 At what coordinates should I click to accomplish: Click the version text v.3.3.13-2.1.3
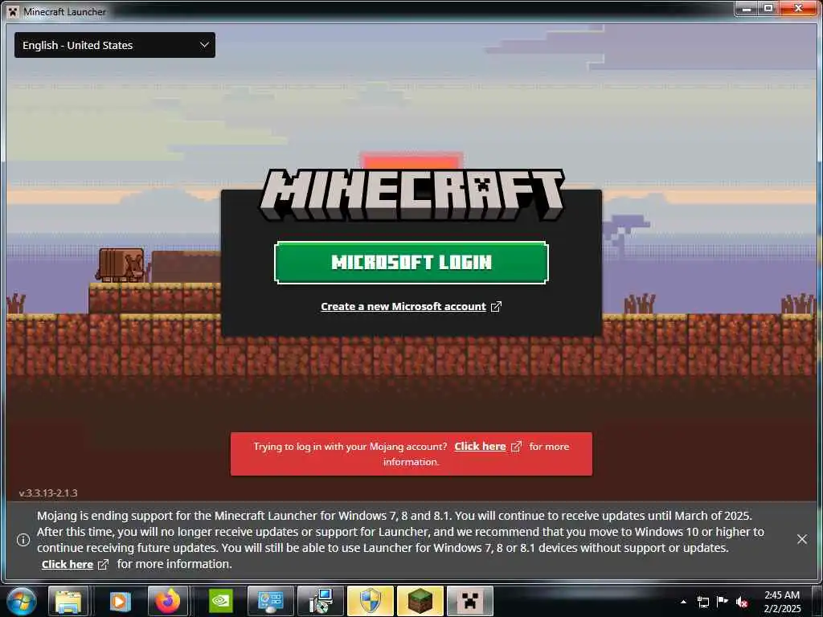[x=48, y=493]
